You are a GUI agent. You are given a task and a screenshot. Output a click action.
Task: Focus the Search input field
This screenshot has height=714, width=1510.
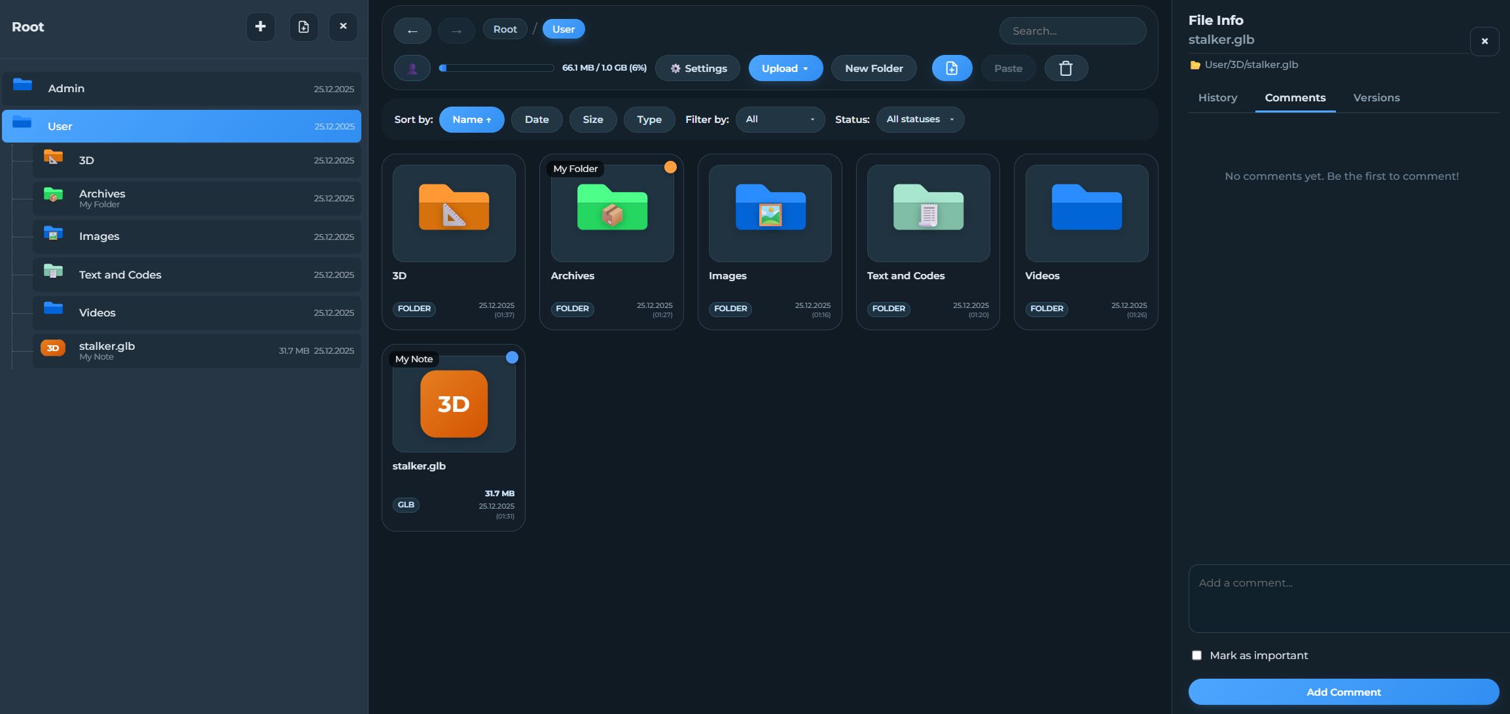(1072, 31)
